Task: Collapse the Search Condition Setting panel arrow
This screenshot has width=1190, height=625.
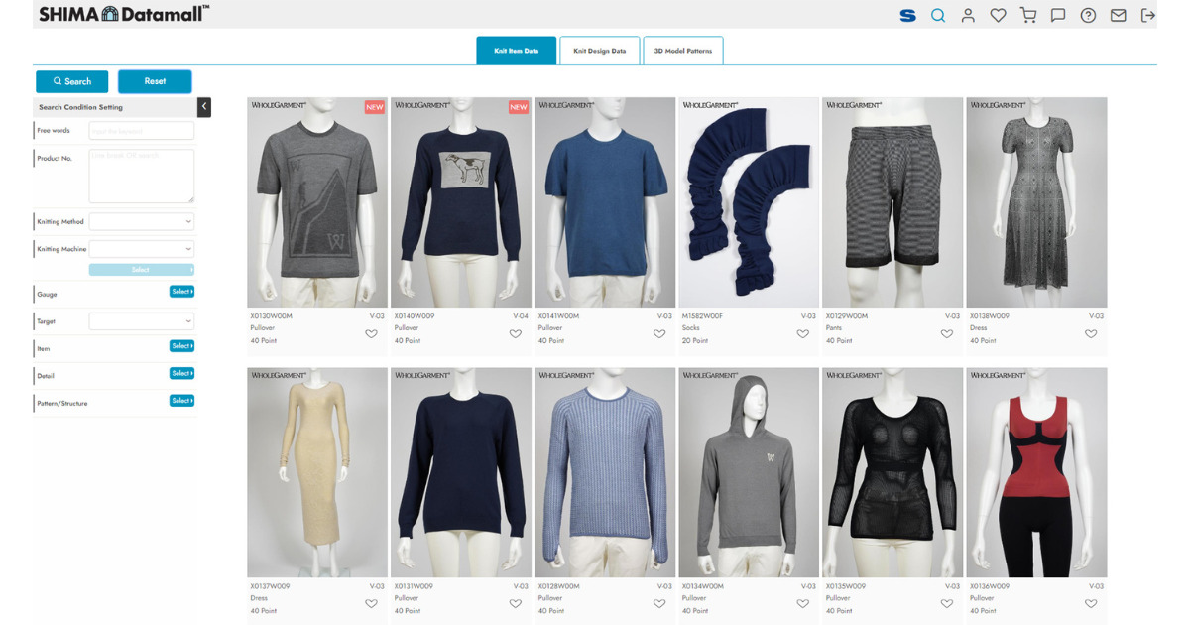Action: 204,107
